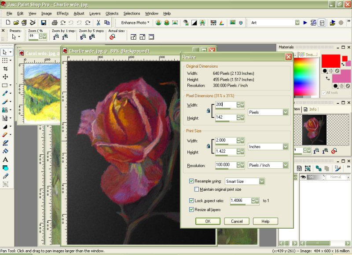Select the Preset Shape tool

click(5, 168)
